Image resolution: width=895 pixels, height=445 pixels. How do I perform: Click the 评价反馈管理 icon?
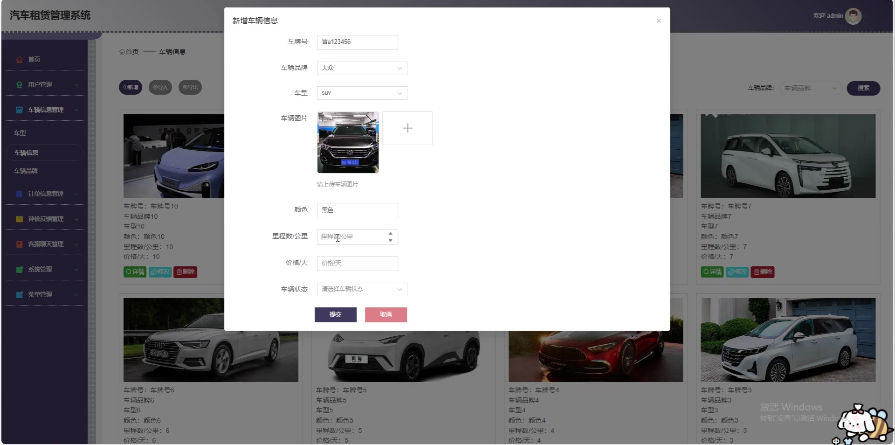pyautogui.click(x=20, y=219)
